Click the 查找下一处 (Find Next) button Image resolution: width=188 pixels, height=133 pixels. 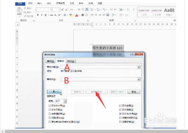click(x=117, y=92)
